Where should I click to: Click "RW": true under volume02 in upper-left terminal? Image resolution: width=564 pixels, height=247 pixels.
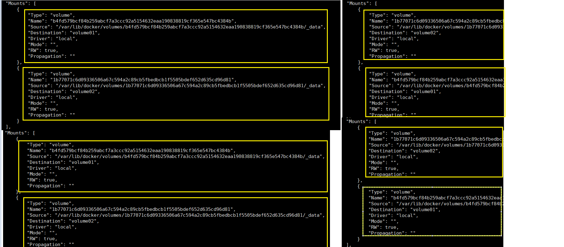43,109
